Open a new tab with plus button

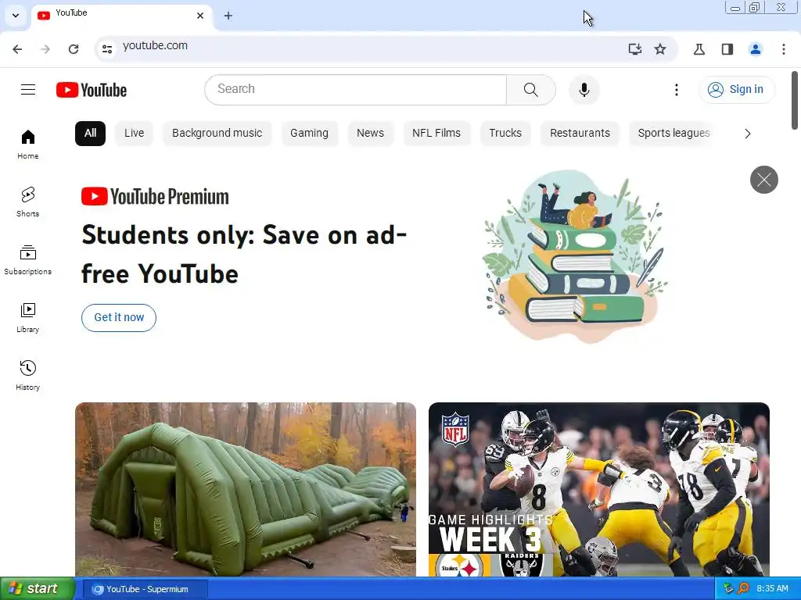228,16
